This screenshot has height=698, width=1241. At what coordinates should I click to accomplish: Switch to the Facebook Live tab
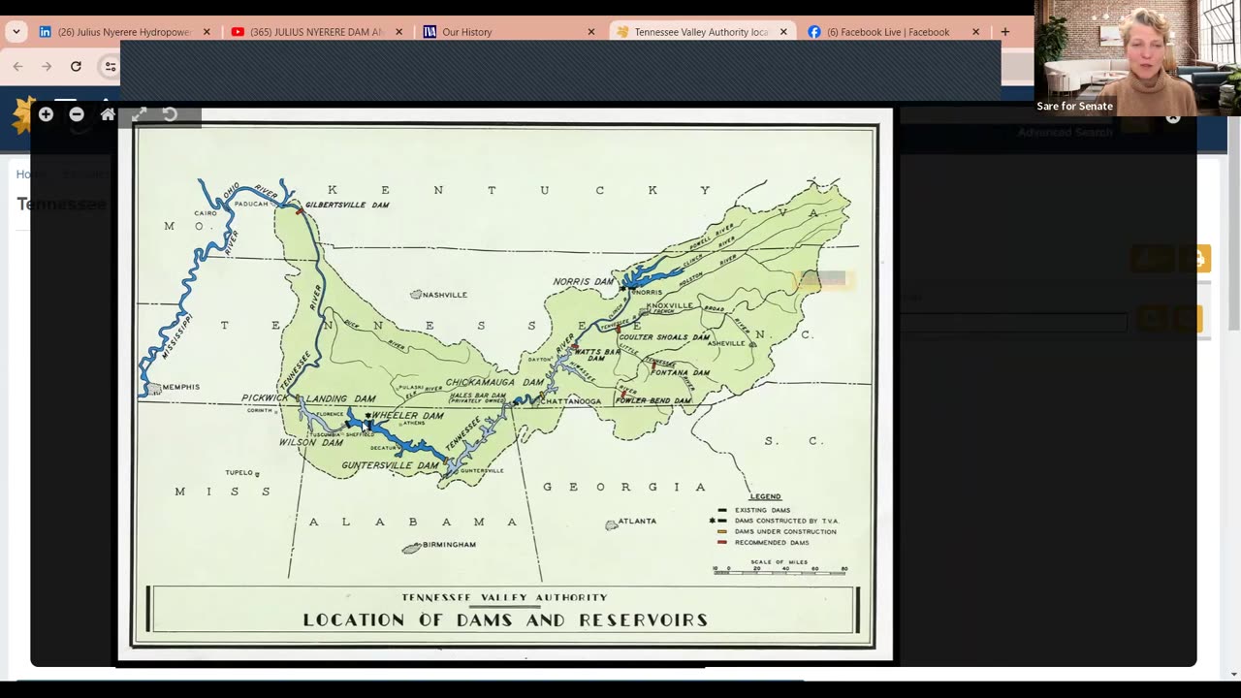894,32
